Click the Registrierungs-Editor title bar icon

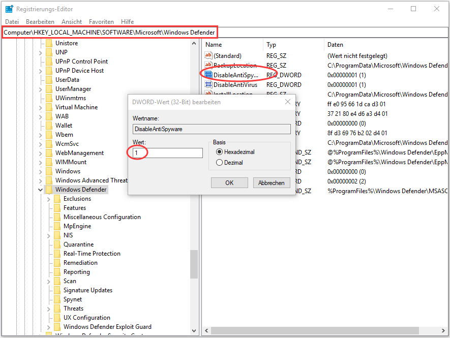(8, 9)
